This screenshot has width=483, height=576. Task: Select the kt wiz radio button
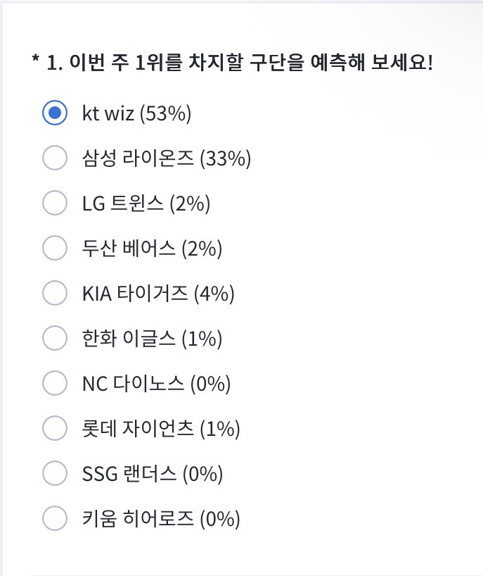click(x=55, y=113)
